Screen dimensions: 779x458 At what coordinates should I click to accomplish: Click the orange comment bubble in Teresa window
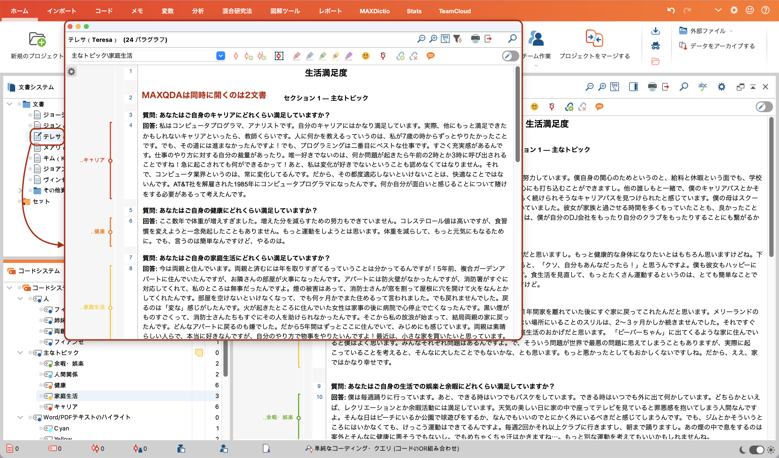tap(431, 56)
